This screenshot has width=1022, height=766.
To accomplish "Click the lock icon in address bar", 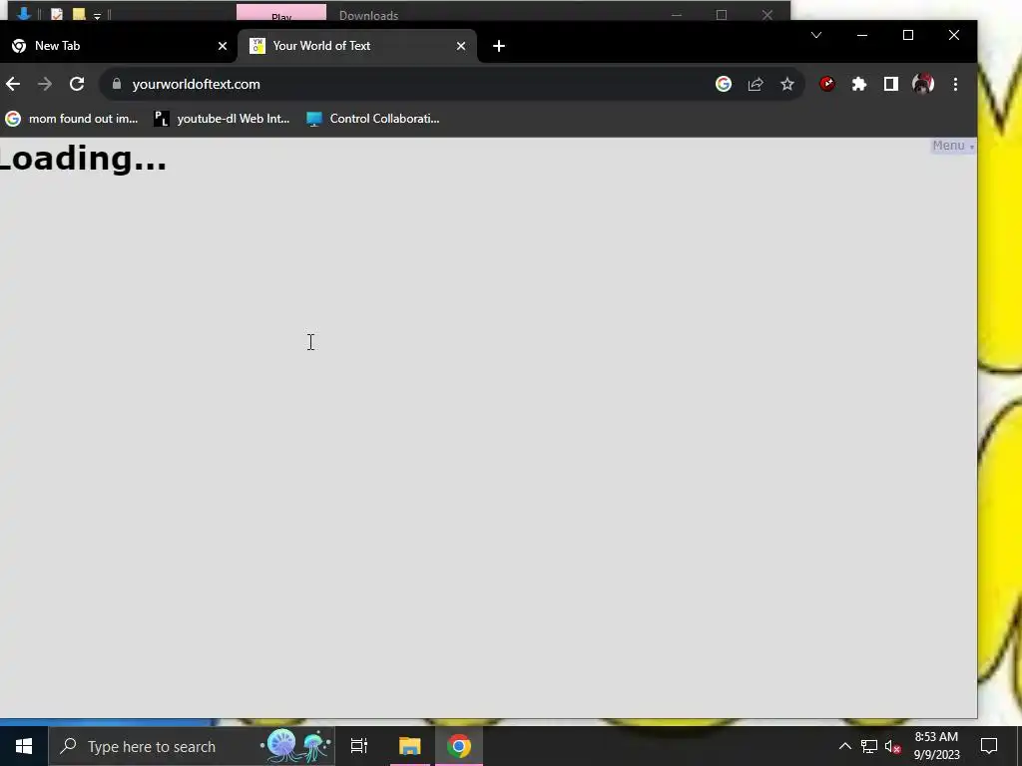I will point(117,84).
